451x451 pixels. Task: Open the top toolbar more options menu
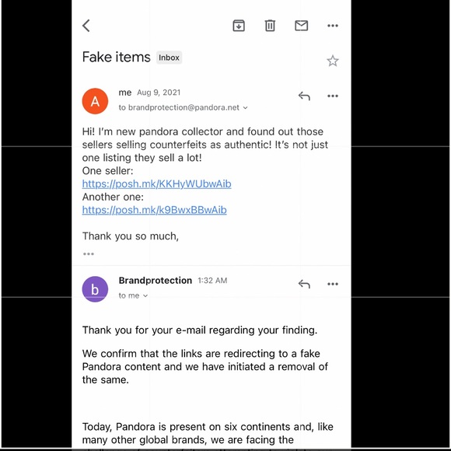pyautogui.click(x=333, y=26)
